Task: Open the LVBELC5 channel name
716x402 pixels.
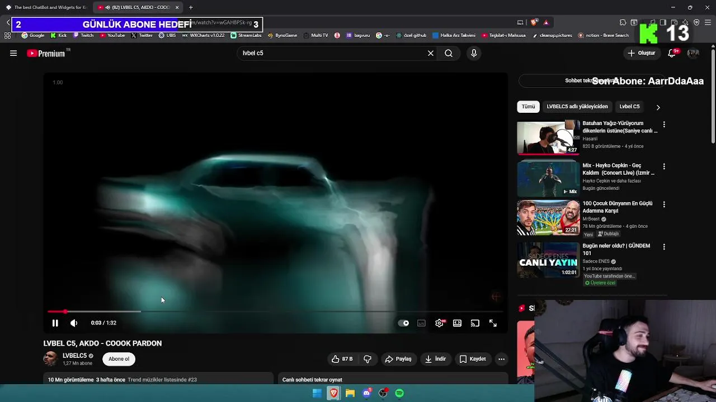Action: click(x=74, y=356)
